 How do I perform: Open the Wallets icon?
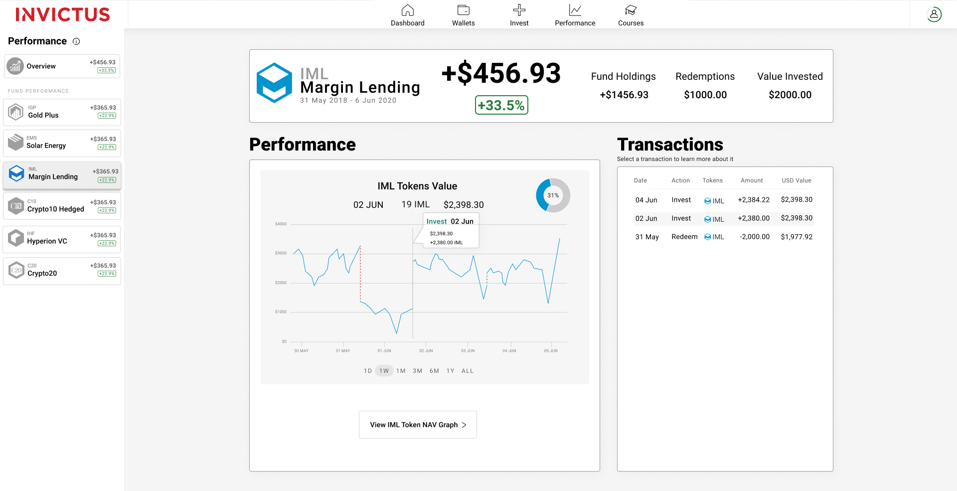pyautogui.click(x=464, y=10)
